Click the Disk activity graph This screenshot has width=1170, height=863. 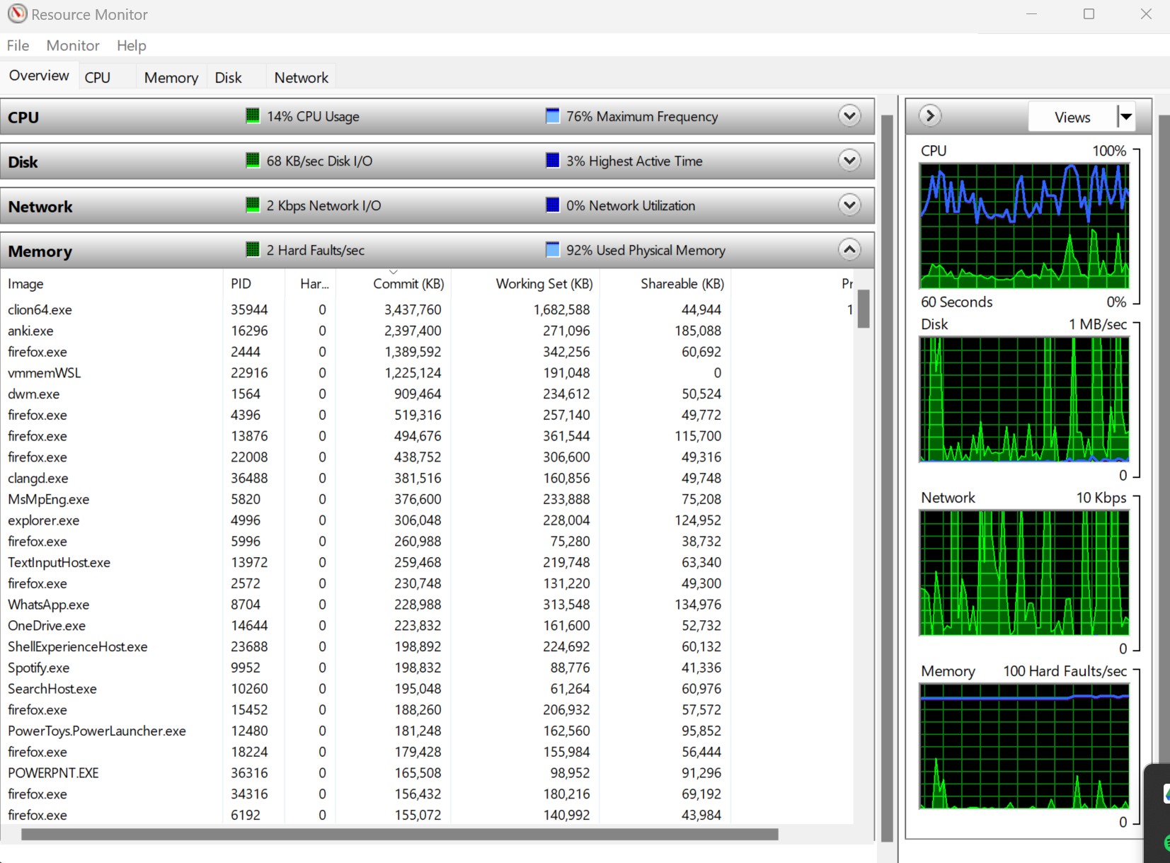coord(1023,399)
